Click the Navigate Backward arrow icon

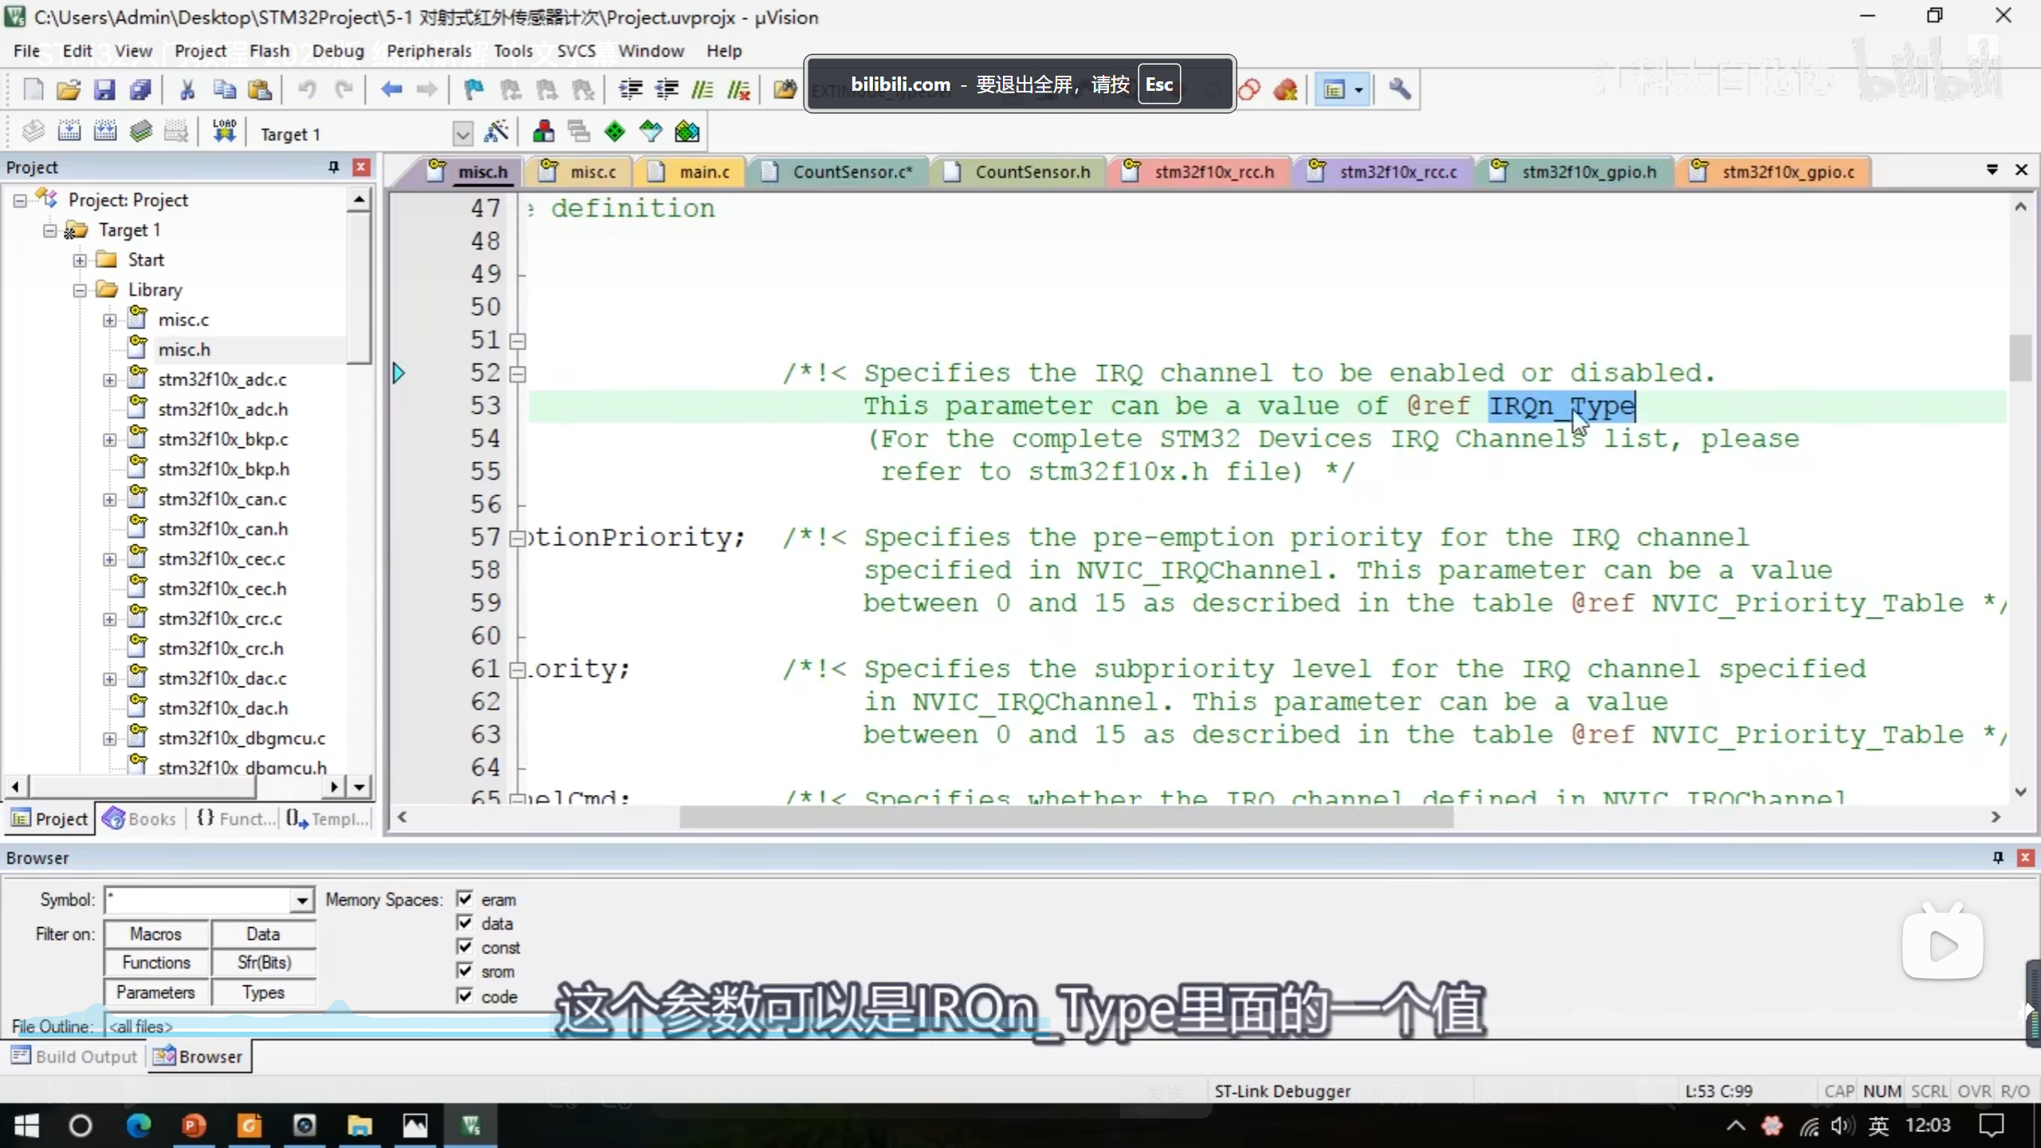point(391,89)
